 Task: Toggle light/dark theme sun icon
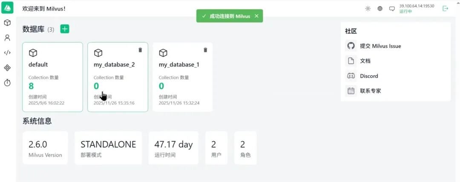coord(368,9)
